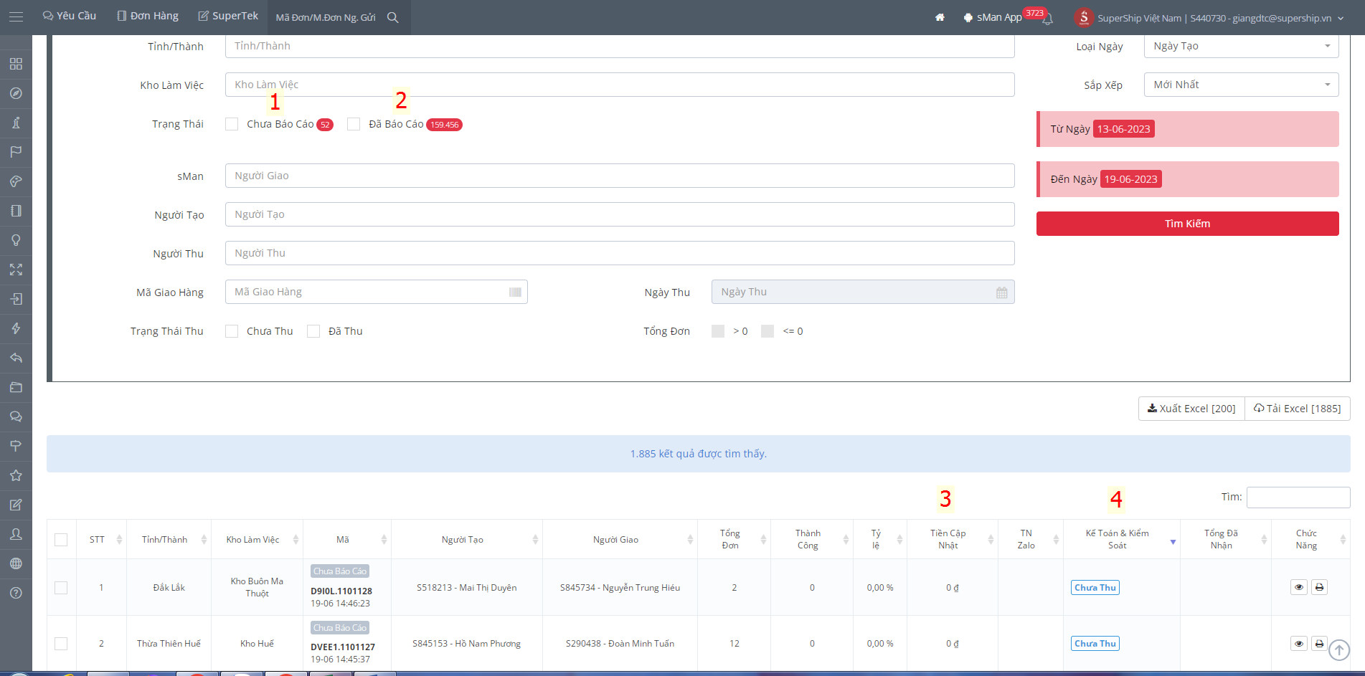This screenshot has height=676, width=1365.
Task: Open the Loại Ngày dropdown
Action: pyautogui.click(x=1241, y=46)
